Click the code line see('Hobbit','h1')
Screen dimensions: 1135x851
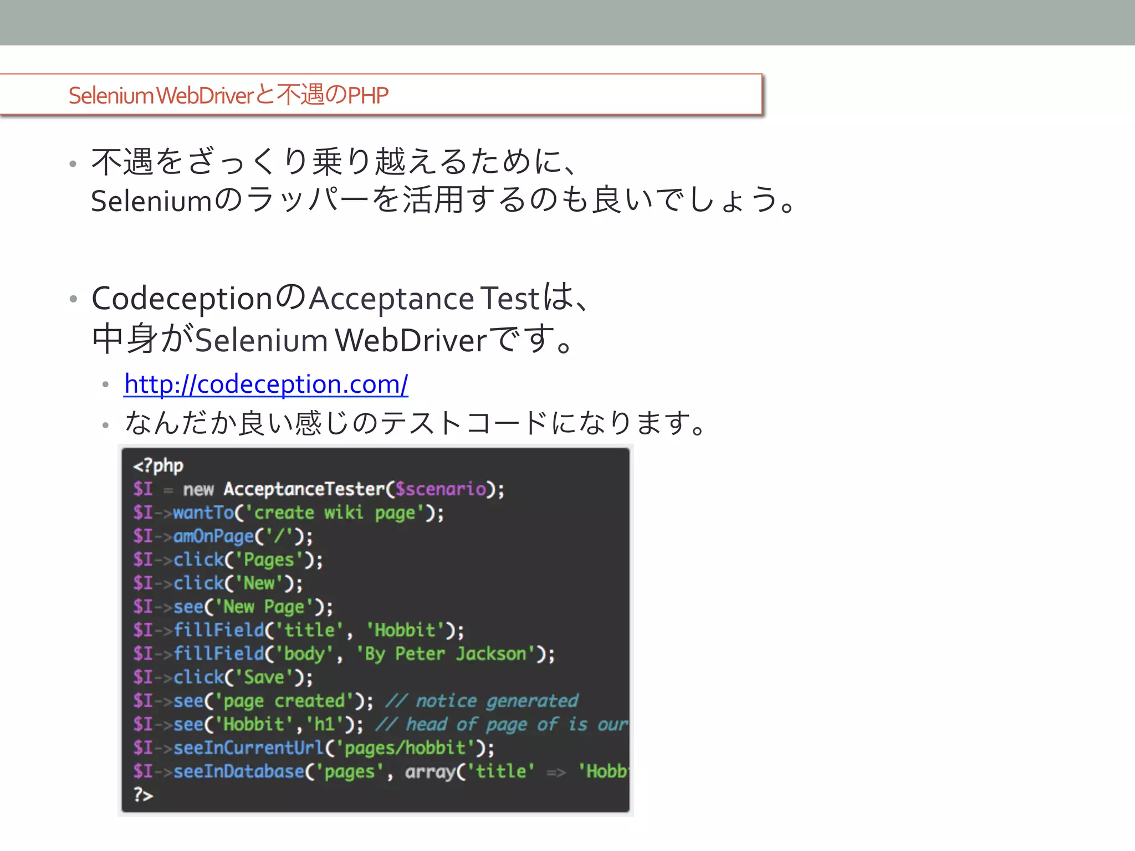[x=248, y=725]
